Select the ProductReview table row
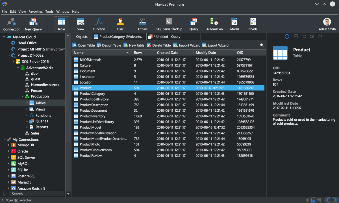This screenshot has height=203, width=339. pyautogui.click(x=168, y=156)
